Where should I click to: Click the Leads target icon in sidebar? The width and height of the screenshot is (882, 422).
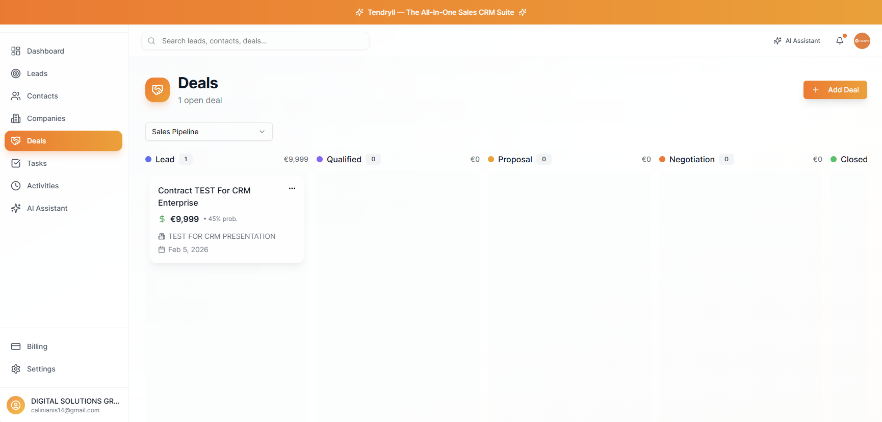[16, 73]
